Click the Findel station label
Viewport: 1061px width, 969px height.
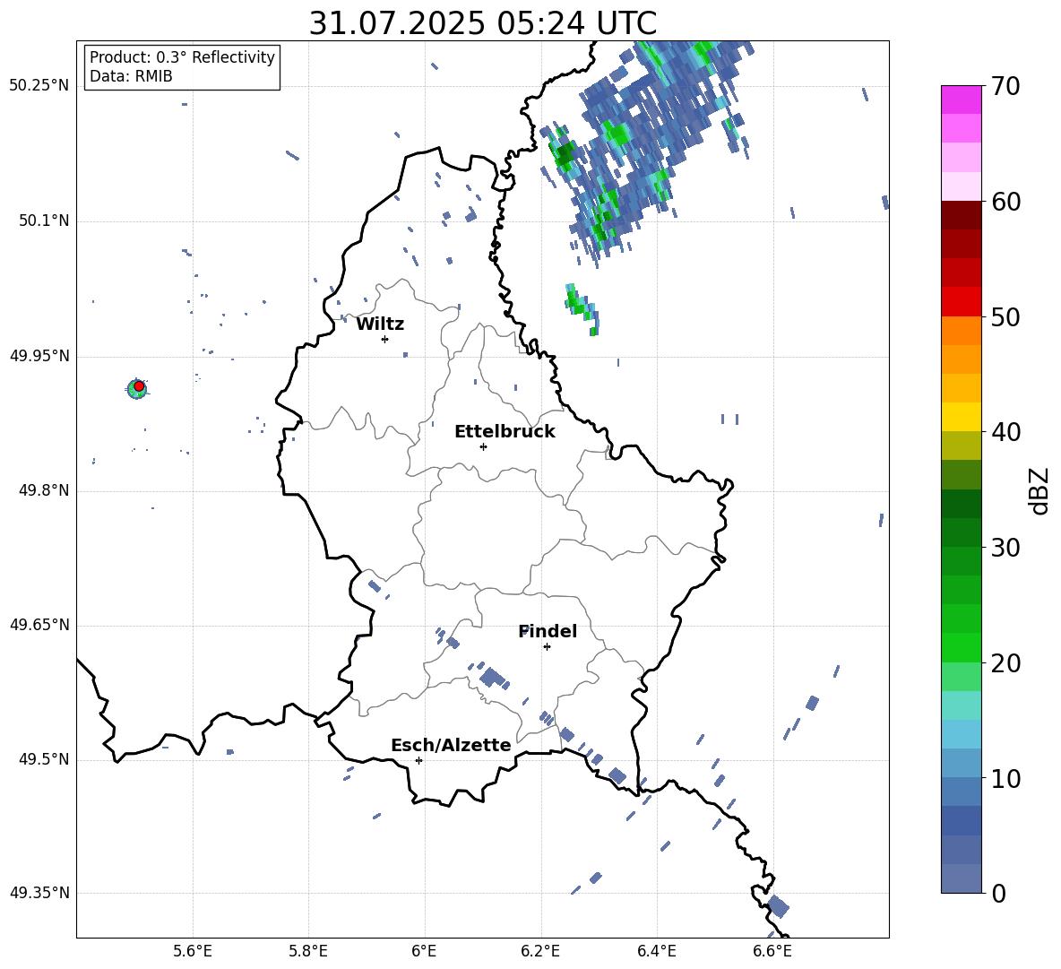(x=548, y=631)
